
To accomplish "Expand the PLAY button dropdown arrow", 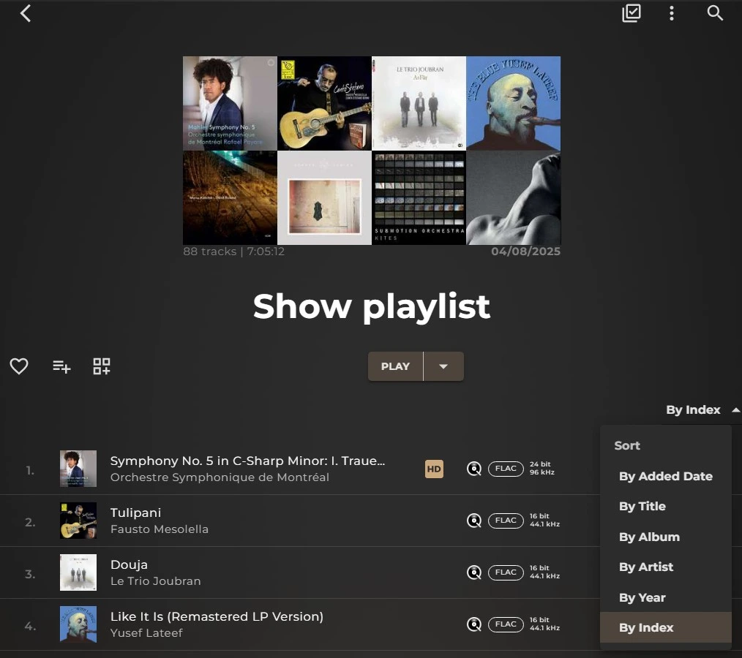I will coord(443,366).
